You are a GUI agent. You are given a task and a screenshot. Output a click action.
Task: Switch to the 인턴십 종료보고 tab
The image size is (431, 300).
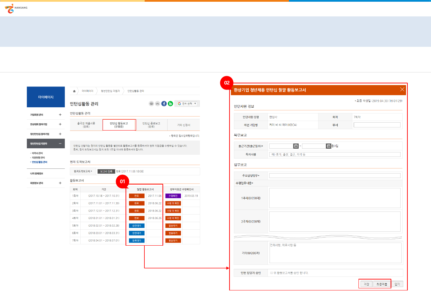pos(151,125)
